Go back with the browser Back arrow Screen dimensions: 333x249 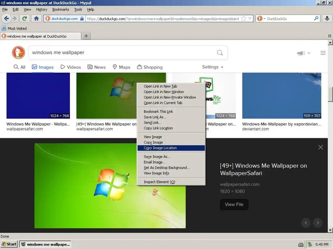pos(7,18)
